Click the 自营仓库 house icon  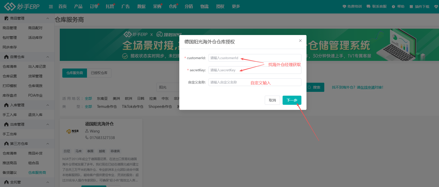click(6, 57)
